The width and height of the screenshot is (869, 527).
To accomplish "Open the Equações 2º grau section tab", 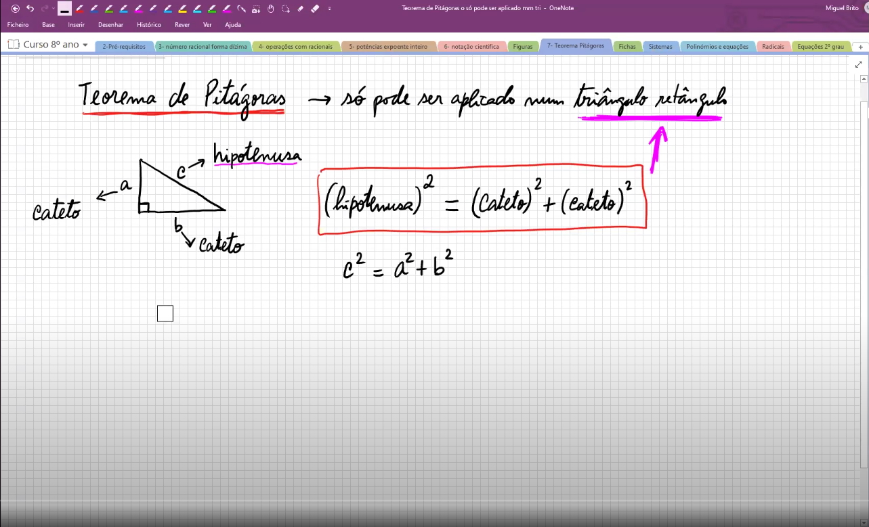I will [x=821, y=47].
